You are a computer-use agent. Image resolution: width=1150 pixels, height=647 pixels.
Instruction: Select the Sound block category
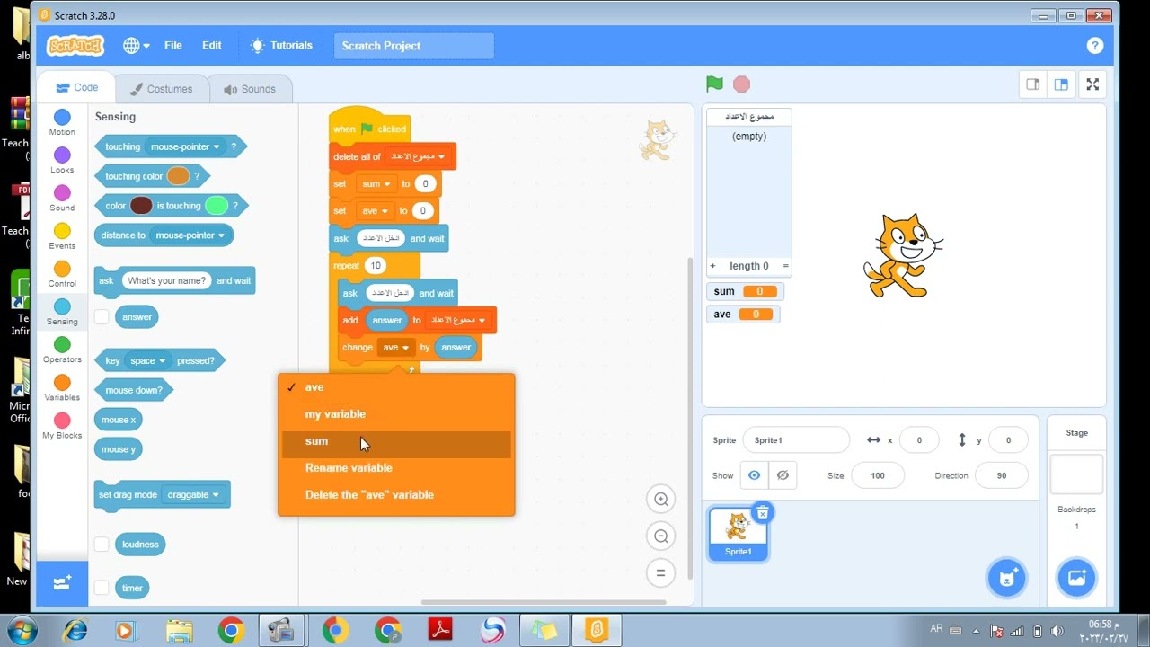62,199
